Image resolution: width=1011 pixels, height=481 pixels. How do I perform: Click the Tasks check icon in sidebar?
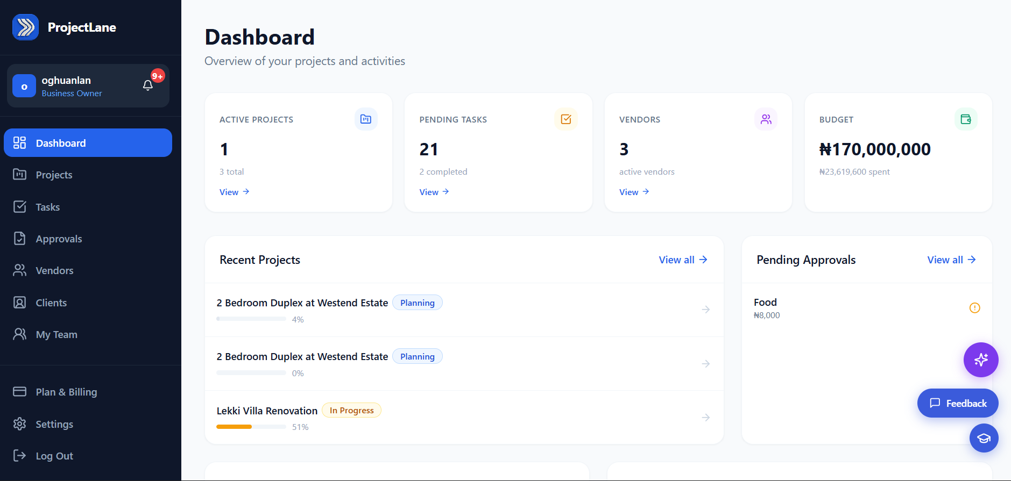click(x=20, y=206)
